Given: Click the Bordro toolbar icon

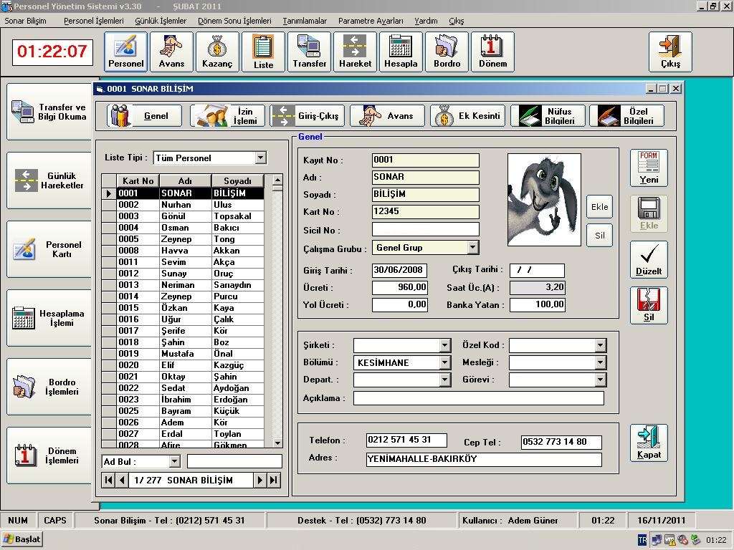Looking at the screenshot, I should [x=447, y=52].
